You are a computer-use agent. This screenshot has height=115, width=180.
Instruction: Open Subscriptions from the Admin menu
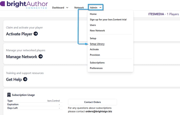pos(97,63)
